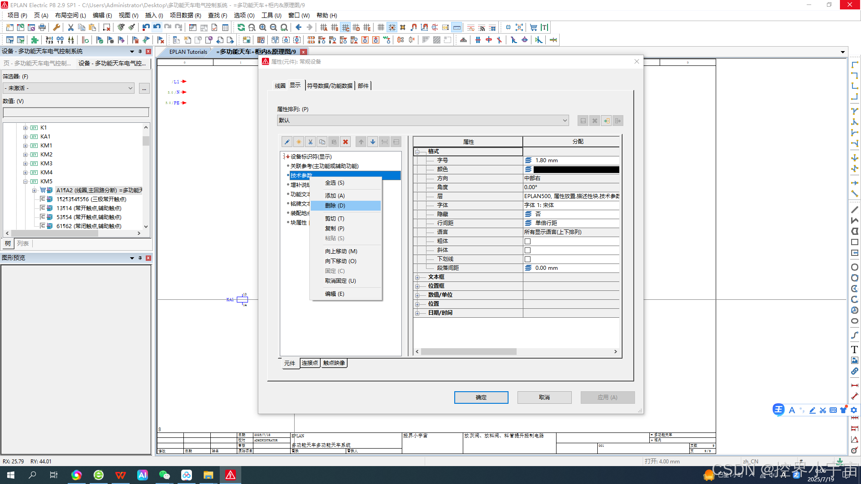Toggle the 下划线 (underline) checkbox
Viewport: 861px width, 484px height.
coord(527,259)
